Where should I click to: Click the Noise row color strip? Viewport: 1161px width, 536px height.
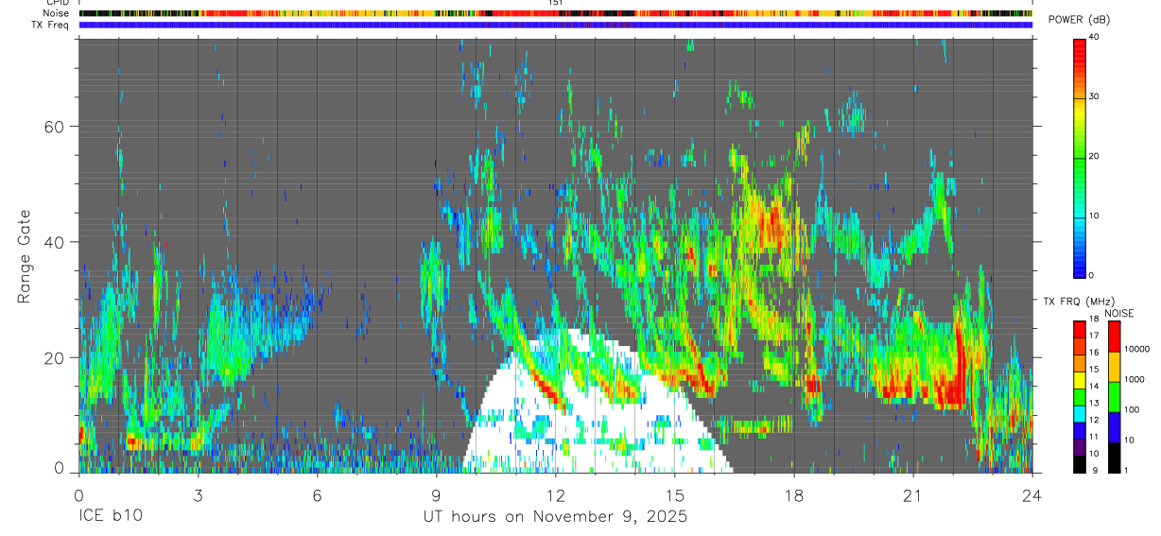coord(555,13)
